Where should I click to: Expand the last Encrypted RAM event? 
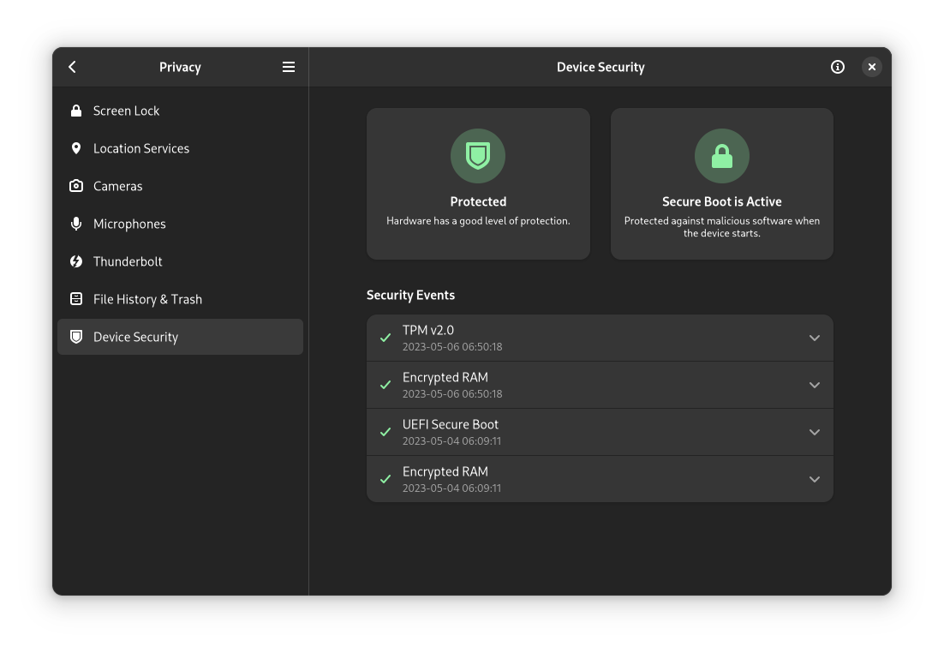coord(814,479)
